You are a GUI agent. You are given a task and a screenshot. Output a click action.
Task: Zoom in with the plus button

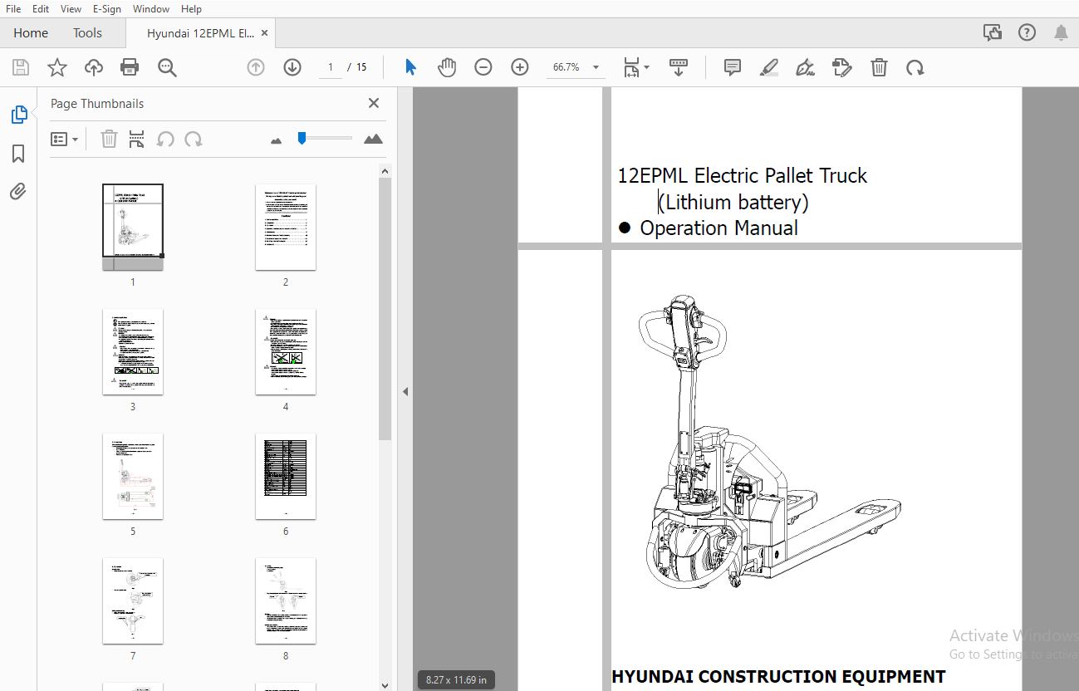pyautogui.click(x=520, y=67)
